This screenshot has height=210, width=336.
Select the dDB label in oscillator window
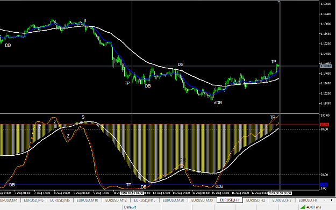[x=219, y=186]
